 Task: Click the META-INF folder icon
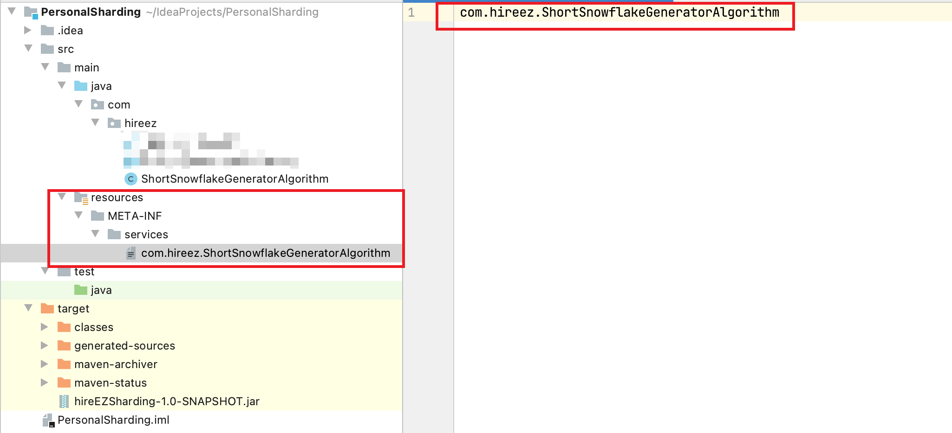pos(98,216)
